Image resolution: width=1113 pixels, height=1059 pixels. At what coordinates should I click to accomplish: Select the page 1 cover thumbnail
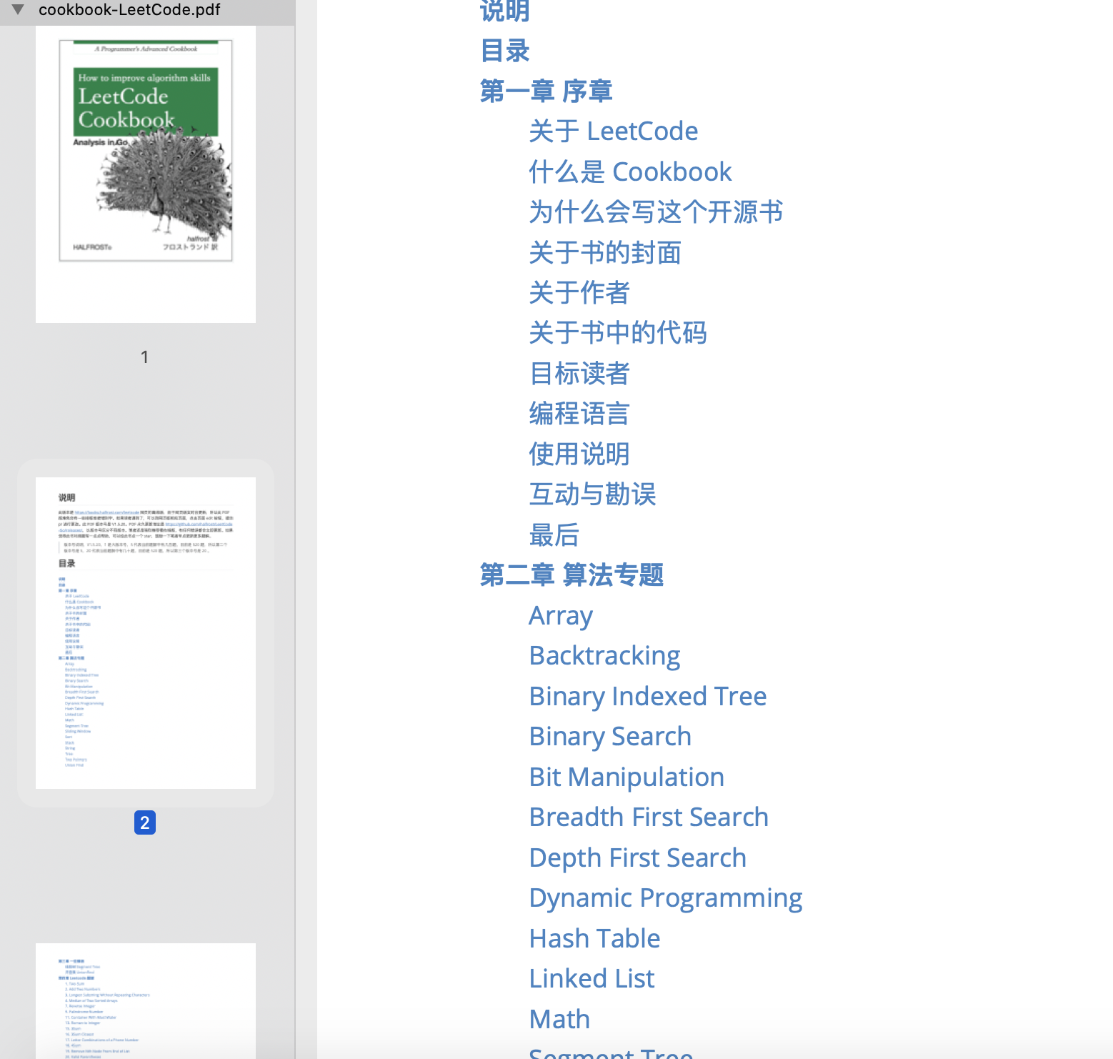pyautogui.click(x=146, y=174)
